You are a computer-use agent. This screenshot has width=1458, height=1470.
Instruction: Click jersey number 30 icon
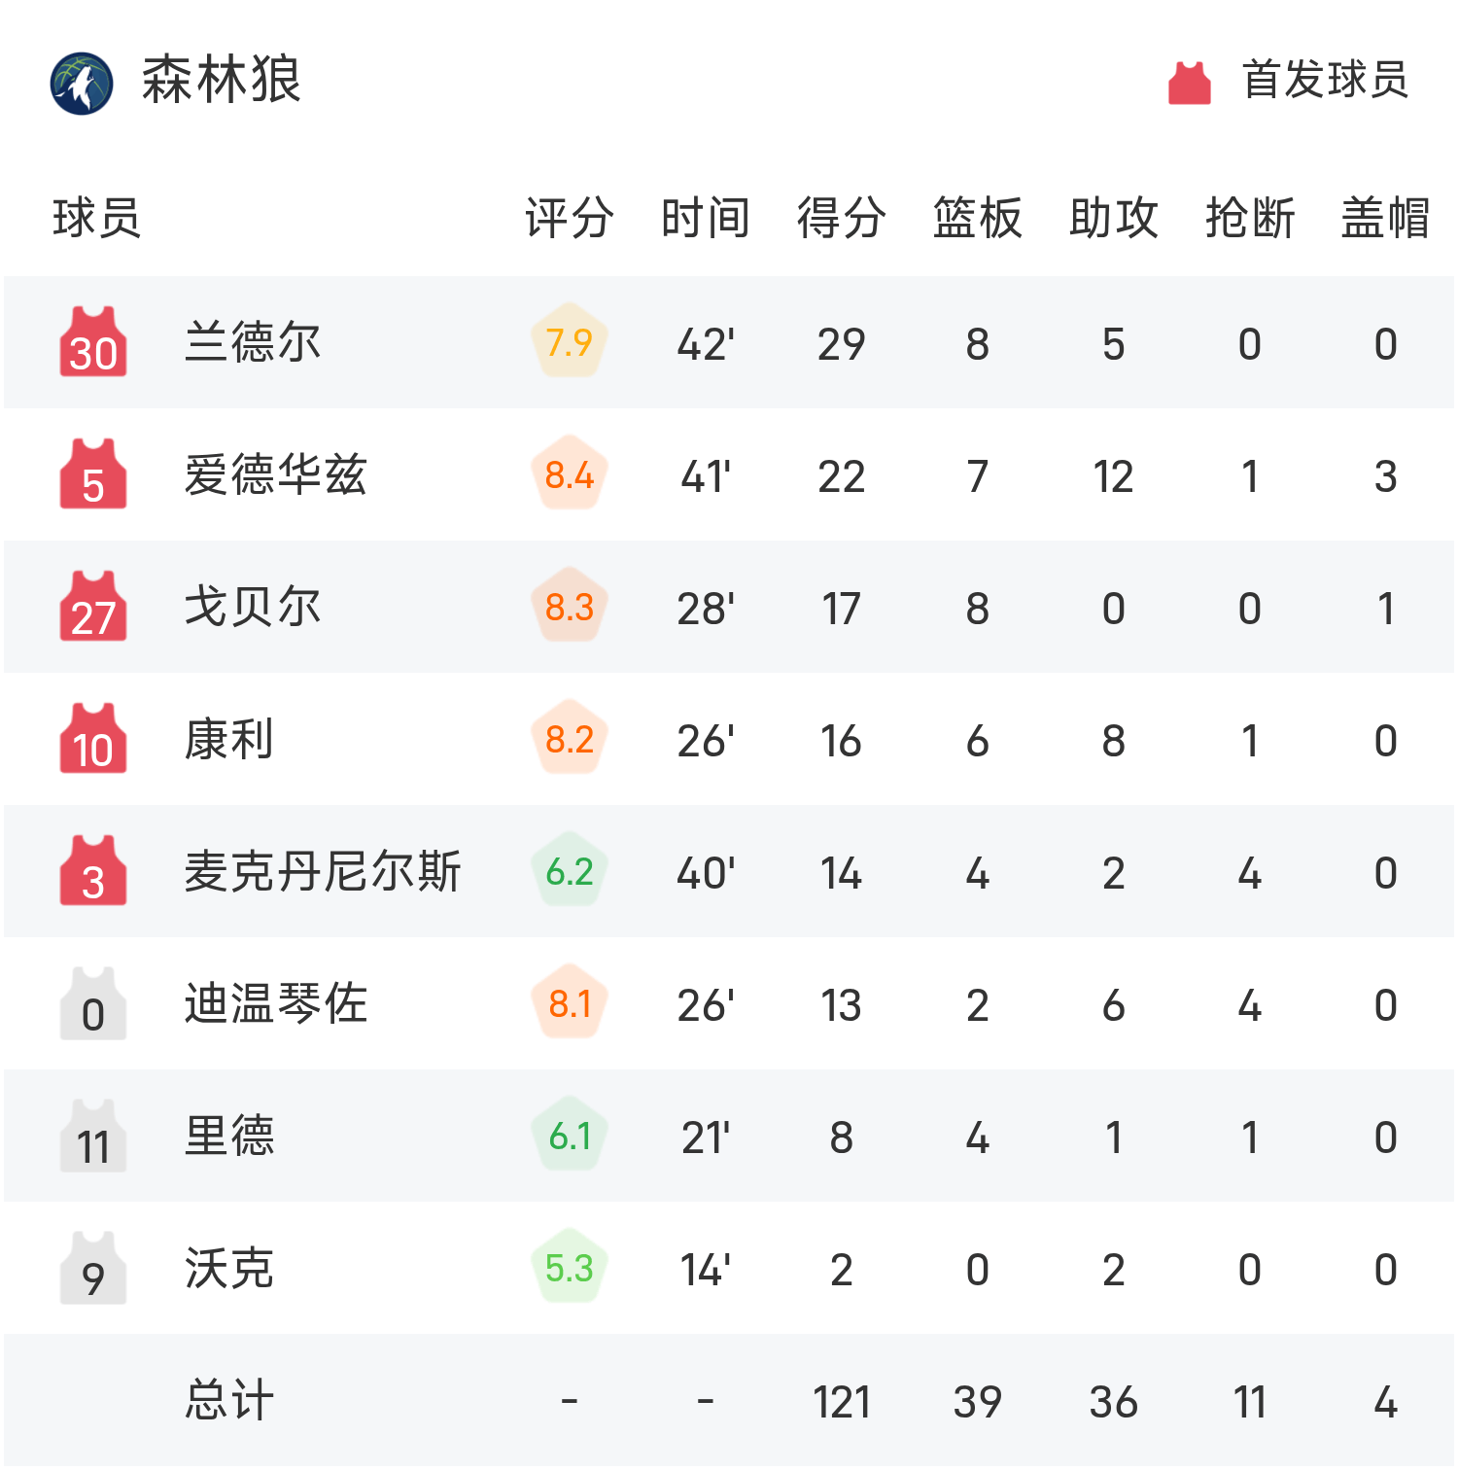tap(93, 343)
